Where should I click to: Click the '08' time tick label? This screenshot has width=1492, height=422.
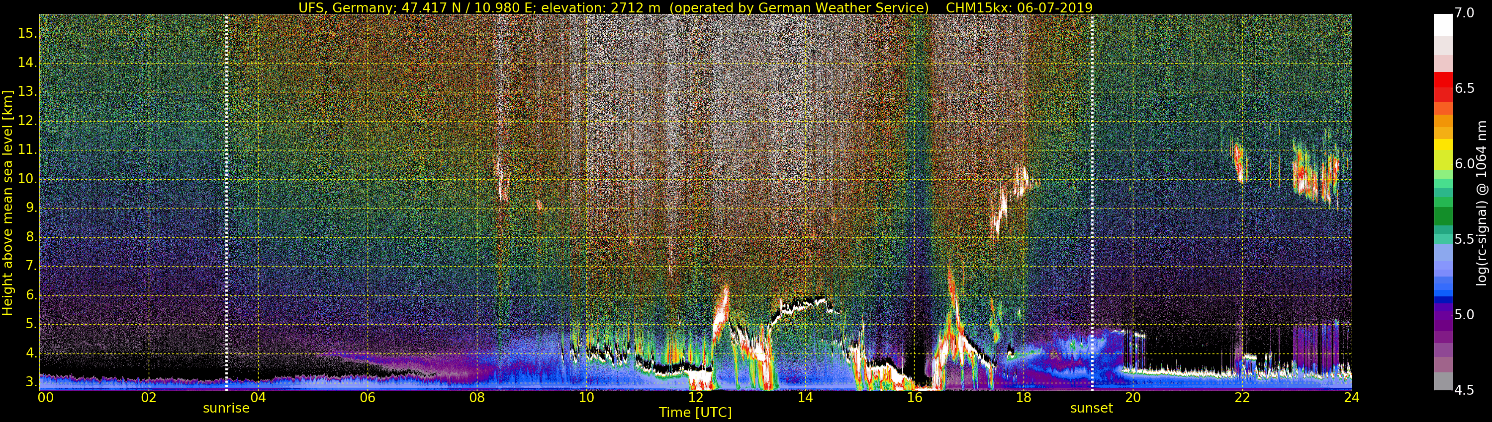[476, 398]
